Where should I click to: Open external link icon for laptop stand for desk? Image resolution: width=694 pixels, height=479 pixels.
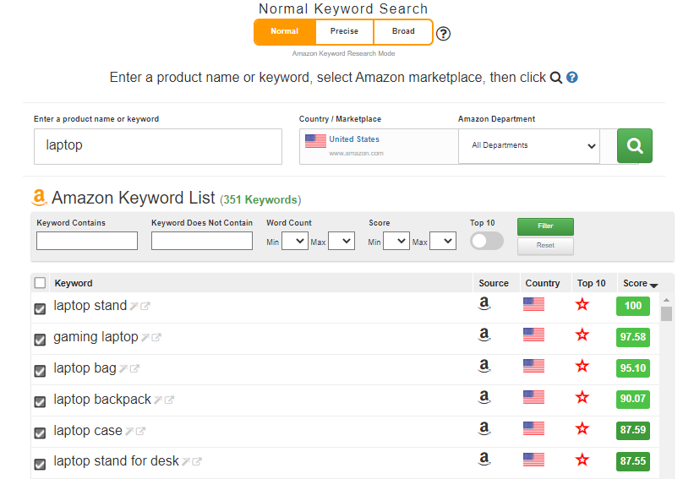tap(196, 462)
